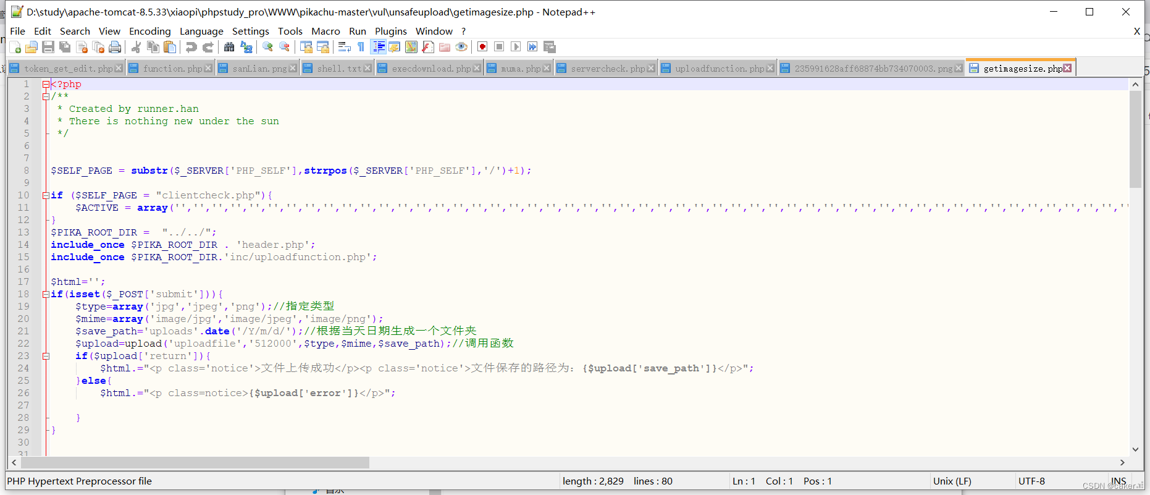Toggle synchronized horizontal scrolling
Viewport: 1150px width, 495px height.
[x=322, y=47]
